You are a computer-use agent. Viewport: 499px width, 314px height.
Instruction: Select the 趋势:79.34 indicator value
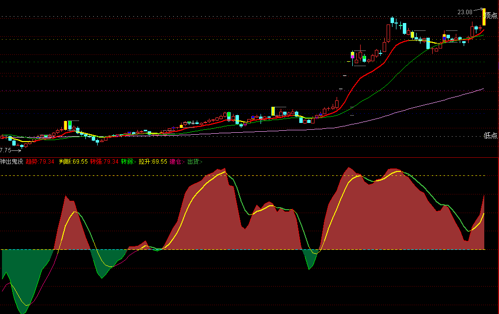[x=40, y=162]
